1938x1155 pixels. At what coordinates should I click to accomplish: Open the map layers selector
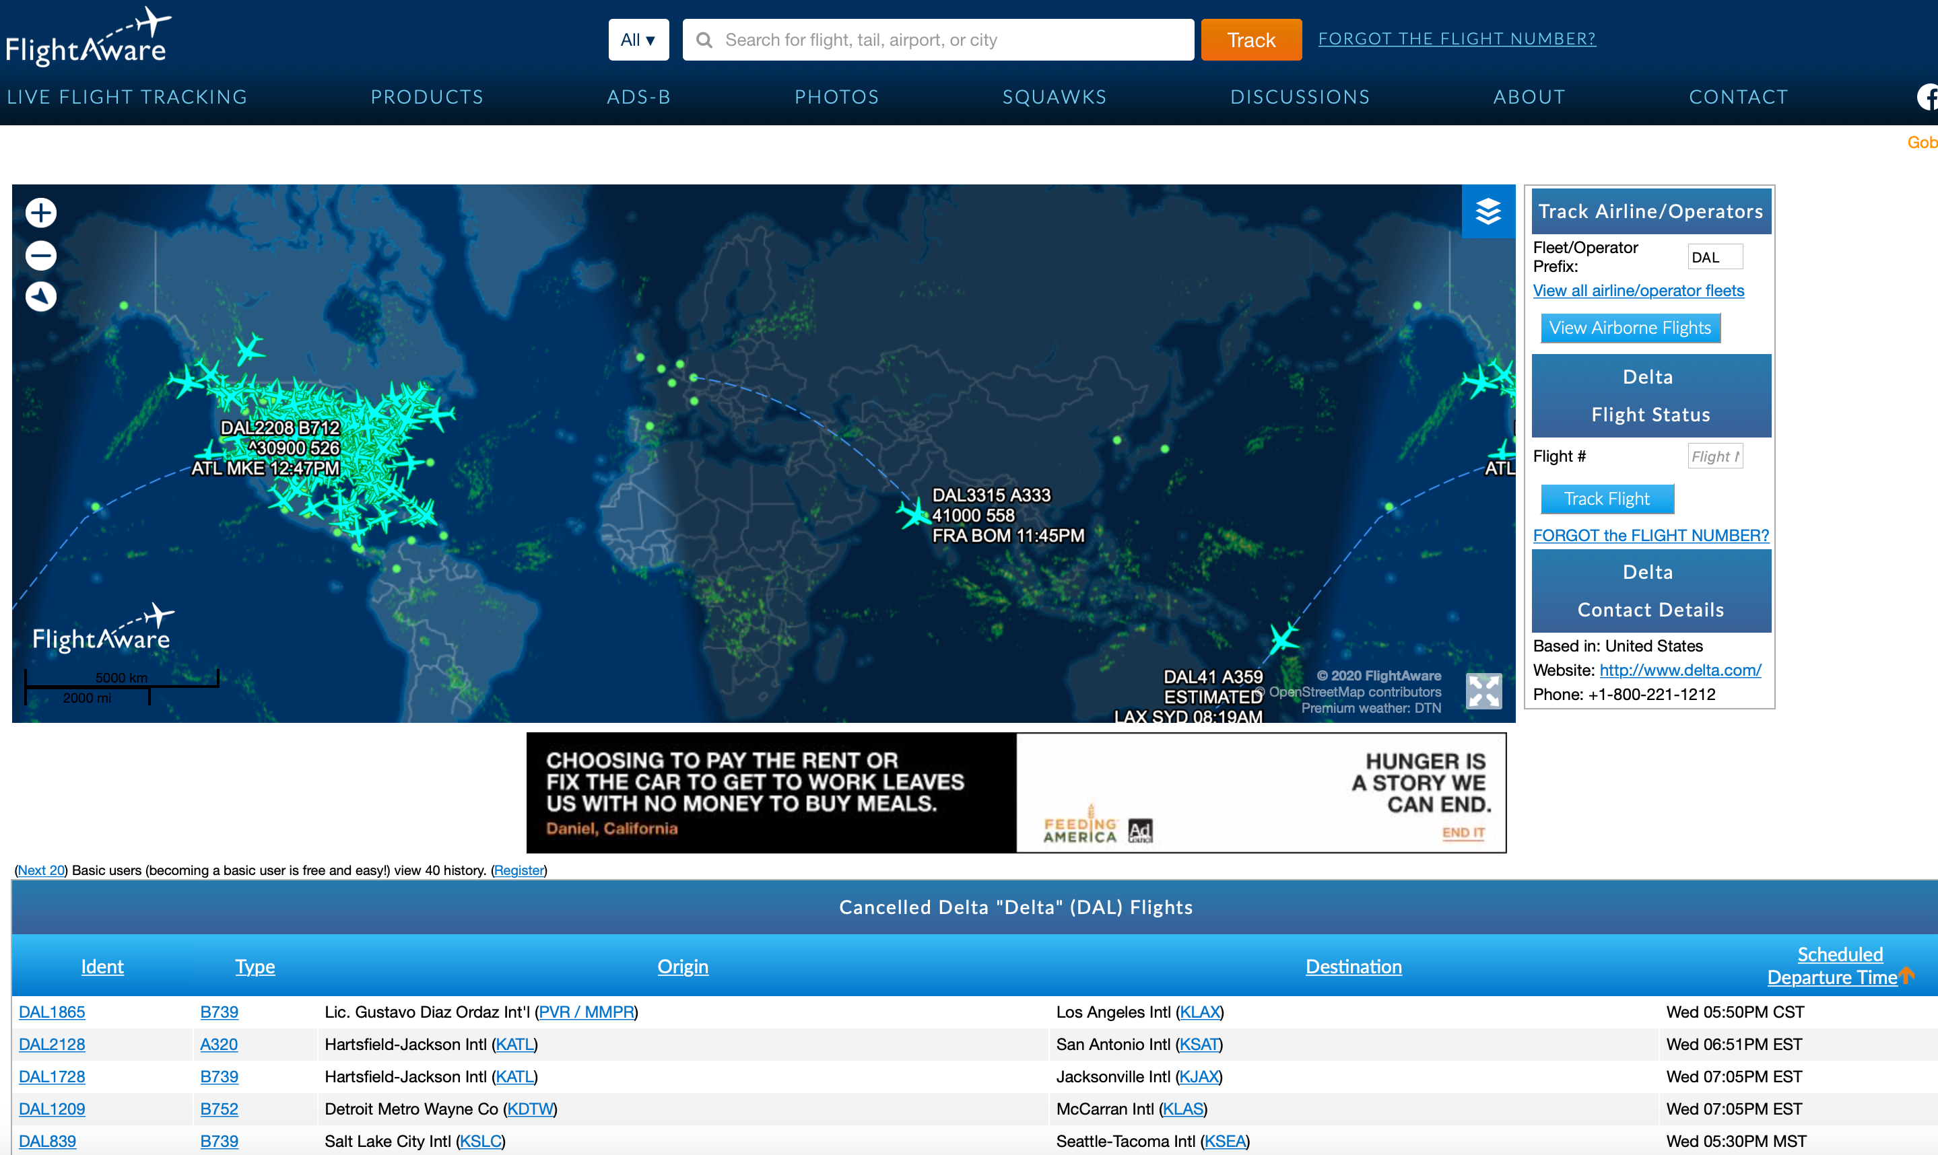[x=1488, y=212]
